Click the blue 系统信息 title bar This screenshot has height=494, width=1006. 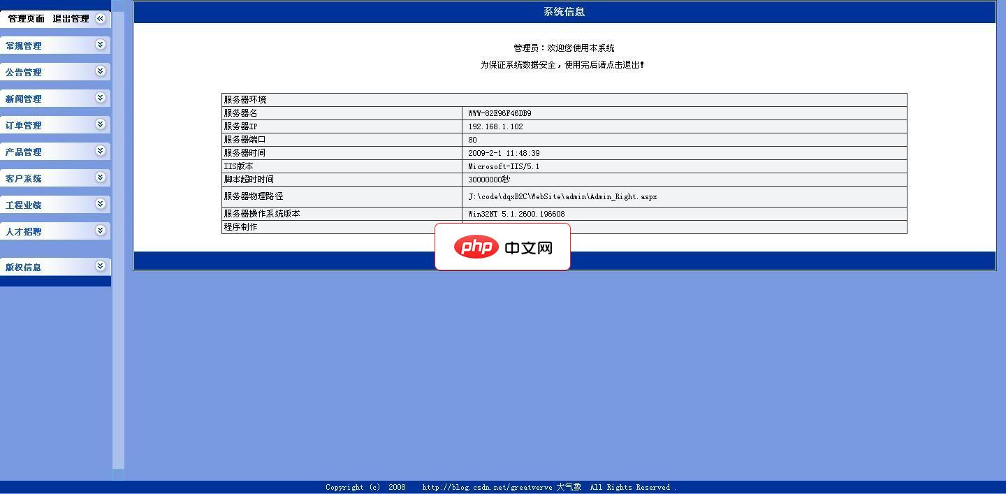point(563,11)
